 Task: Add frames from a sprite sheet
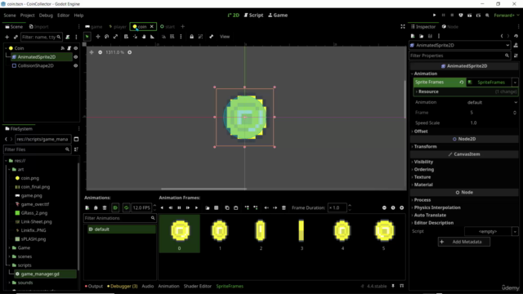tap(216, 207)
